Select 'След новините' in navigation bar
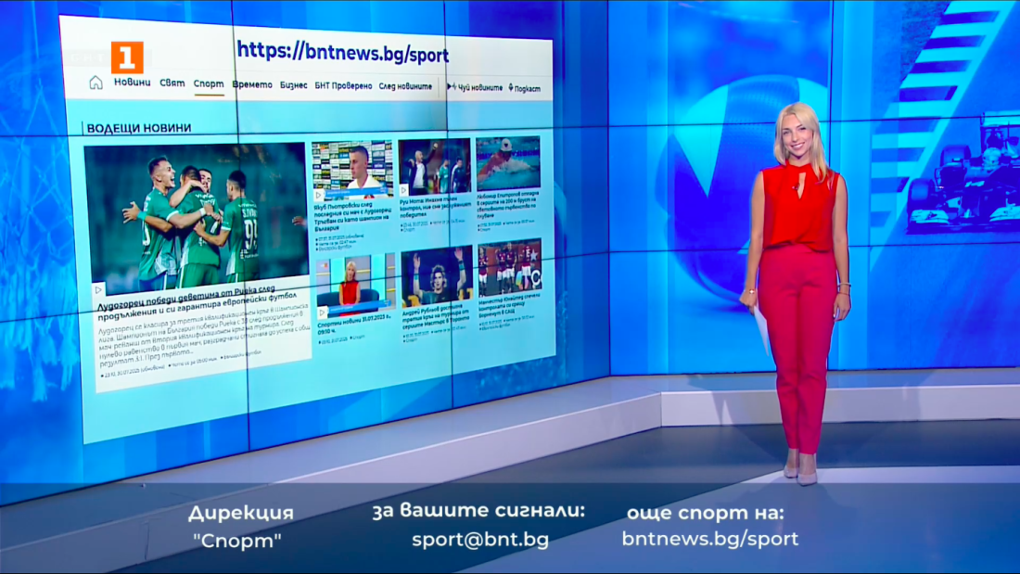 pos(405,86)
